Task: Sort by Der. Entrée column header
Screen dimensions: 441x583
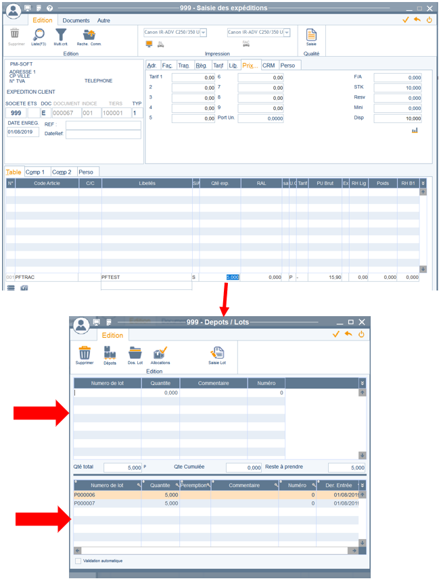Action: click(x=338, y=485)
